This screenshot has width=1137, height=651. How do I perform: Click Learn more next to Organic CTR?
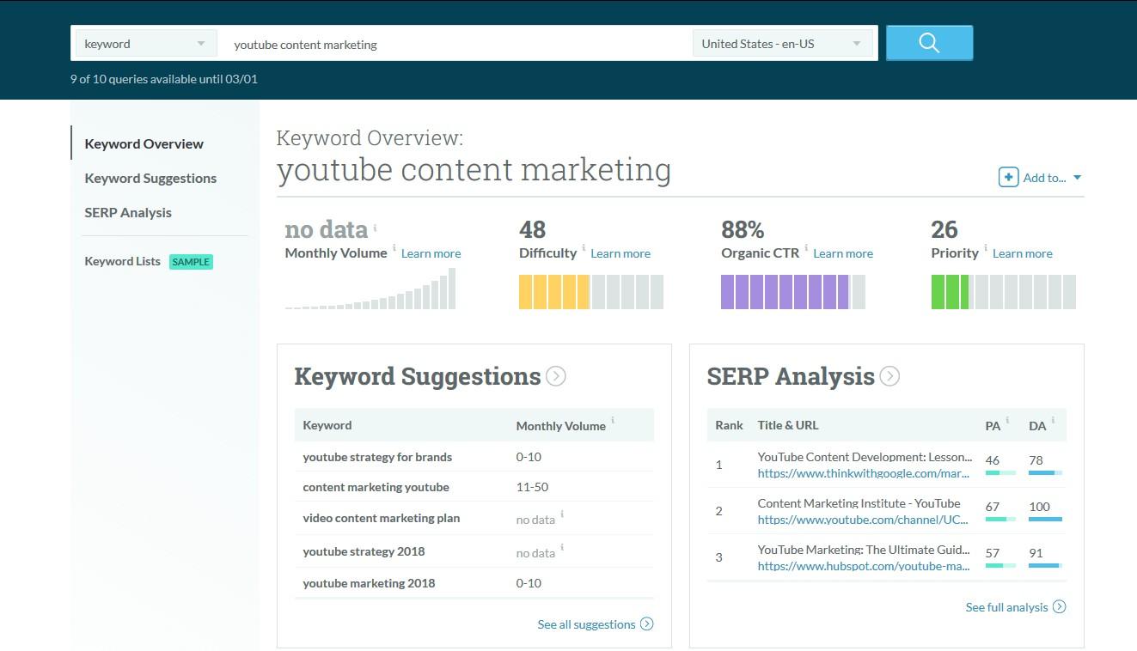[843, 253]
